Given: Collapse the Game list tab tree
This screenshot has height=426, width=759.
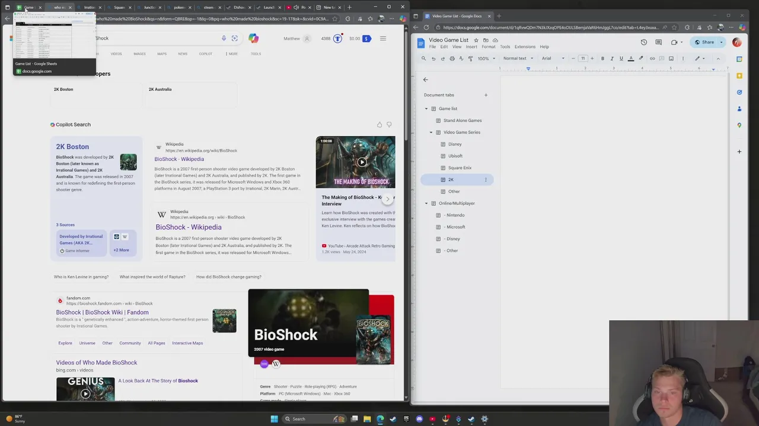Looking at the screenshot, I should tap(426, 109).
